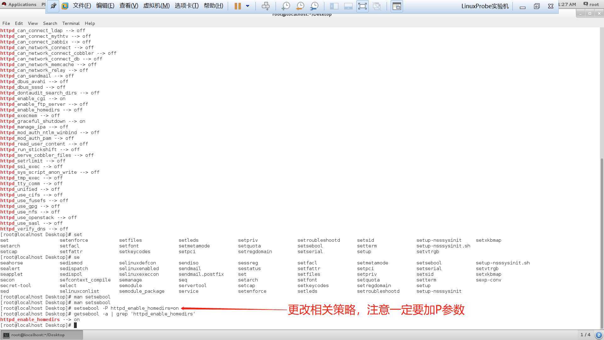The width and height of the screenshot is (604, 340).
Task: Click workspace switcher showing 1 / 4
Action: point(585,335)
